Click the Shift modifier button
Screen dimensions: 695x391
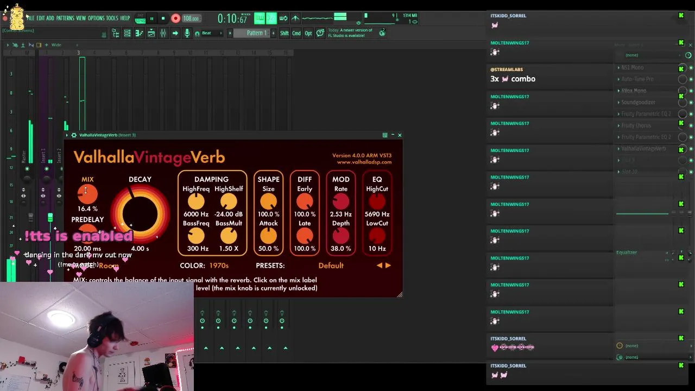[285, 34]
